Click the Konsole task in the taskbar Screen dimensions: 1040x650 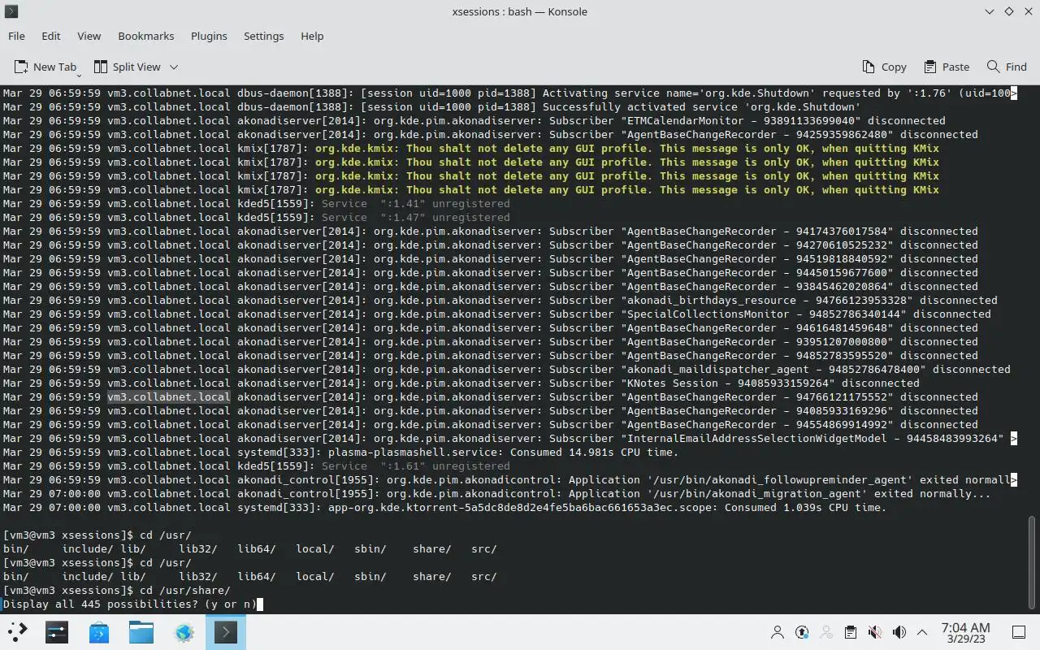pyautogui.click(x=226, y=631)
